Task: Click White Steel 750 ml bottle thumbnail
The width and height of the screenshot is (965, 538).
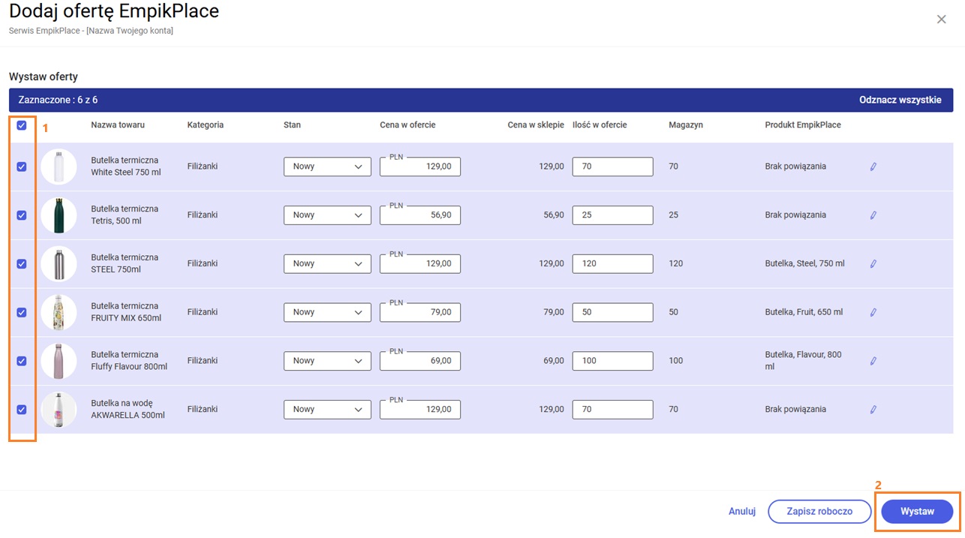Action: coord(59,167)
